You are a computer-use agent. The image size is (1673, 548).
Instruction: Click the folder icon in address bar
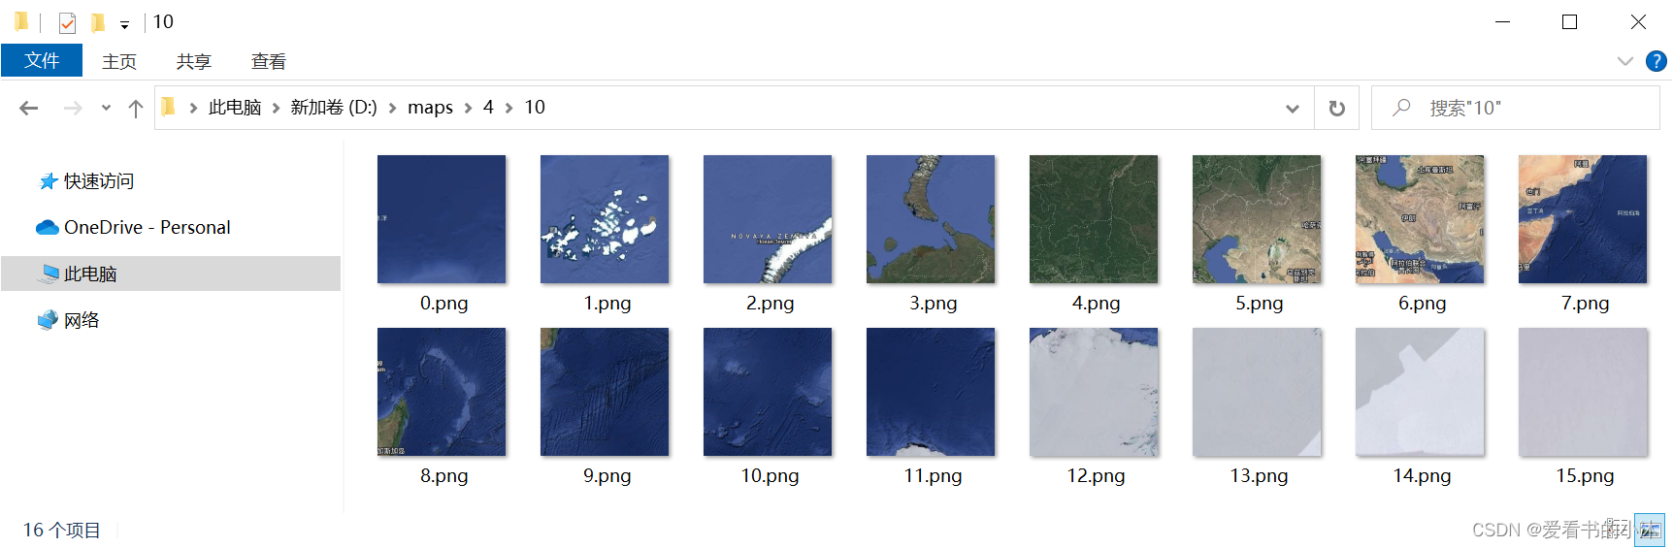click(x=168, y=107)
